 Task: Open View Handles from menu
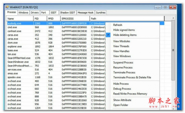121,51
